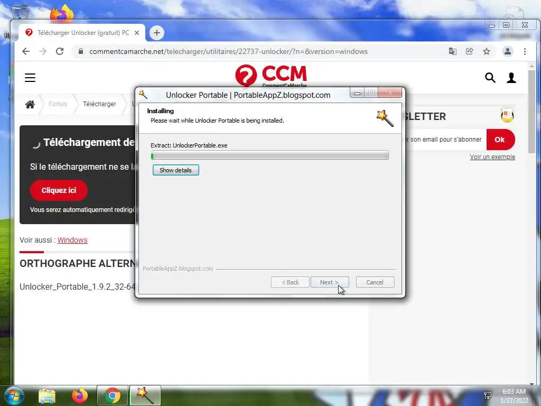Viewport: 541px width, 406px height.
Task: Open the Voir un exemple link
Action: 492,156
